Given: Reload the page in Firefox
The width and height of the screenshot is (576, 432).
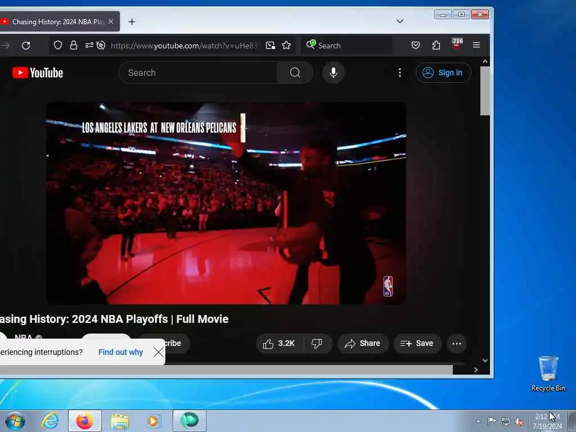Looking at the screenshot, I should pyautogui.click(x=26, y=46).
